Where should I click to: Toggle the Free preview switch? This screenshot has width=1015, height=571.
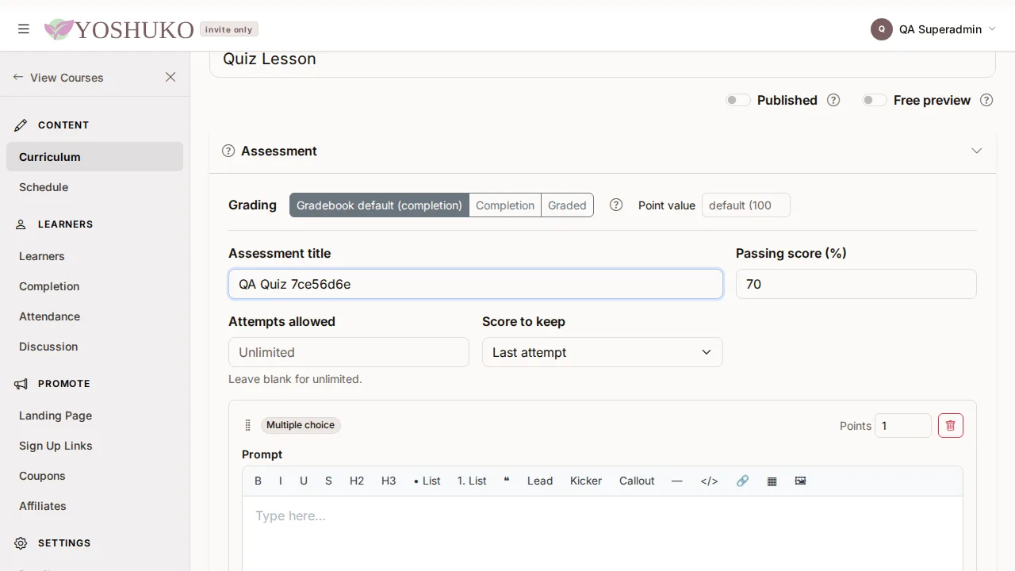874,100
